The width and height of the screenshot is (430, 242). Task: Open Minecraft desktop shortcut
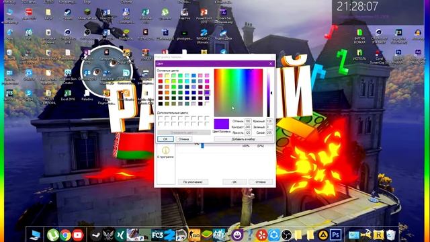click(x=87, y=14)
